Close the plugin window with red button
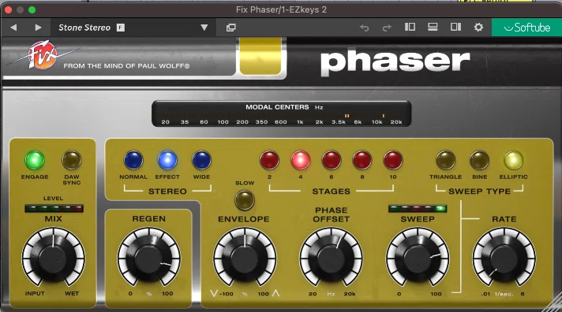 pyautogui.click(x=8, y=9)
